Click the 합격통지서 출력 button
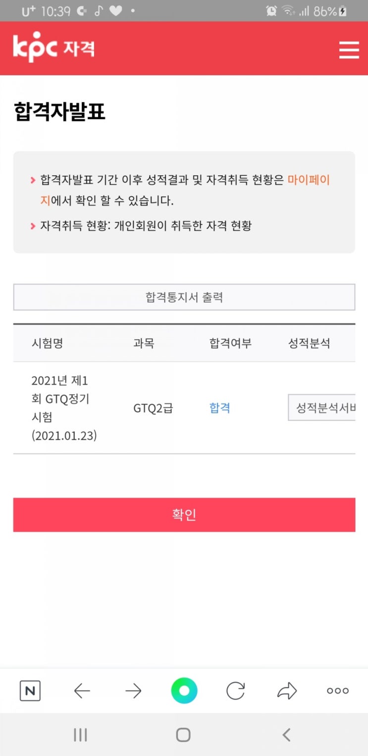 (x=184, y=297)
